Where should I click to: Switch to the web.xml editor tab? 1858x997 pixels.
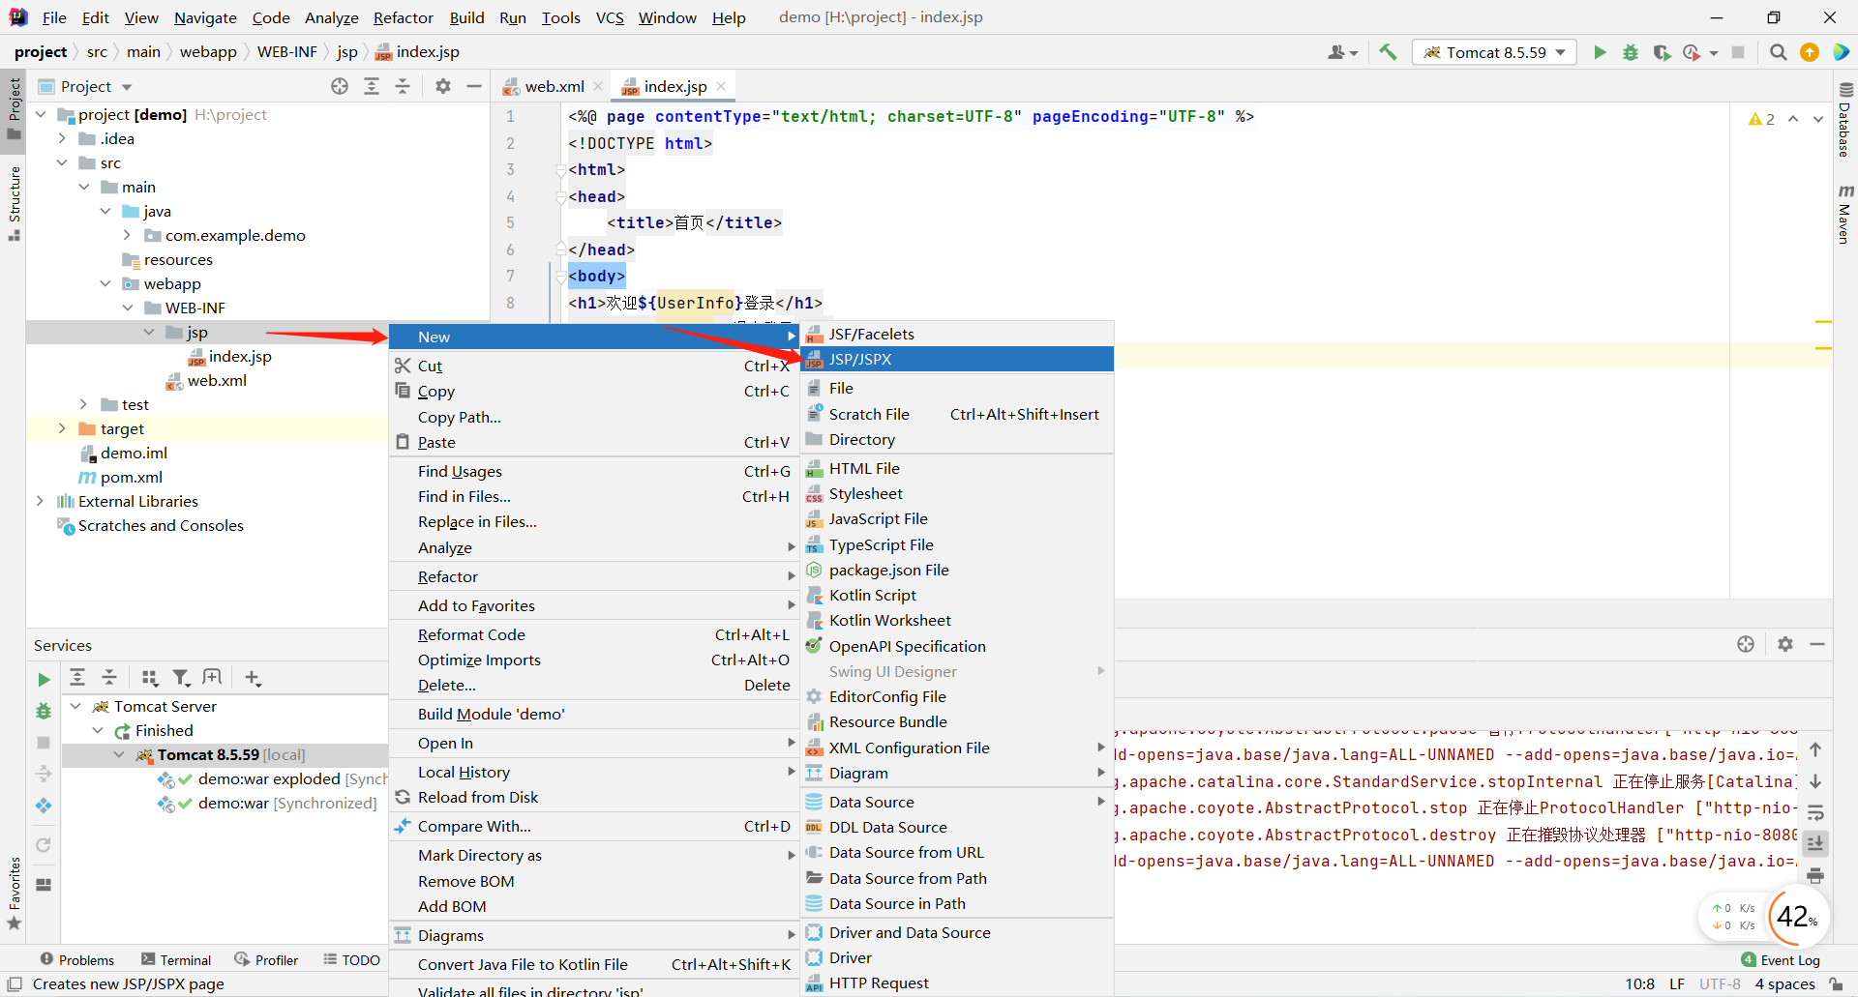(x=553, y=86)
